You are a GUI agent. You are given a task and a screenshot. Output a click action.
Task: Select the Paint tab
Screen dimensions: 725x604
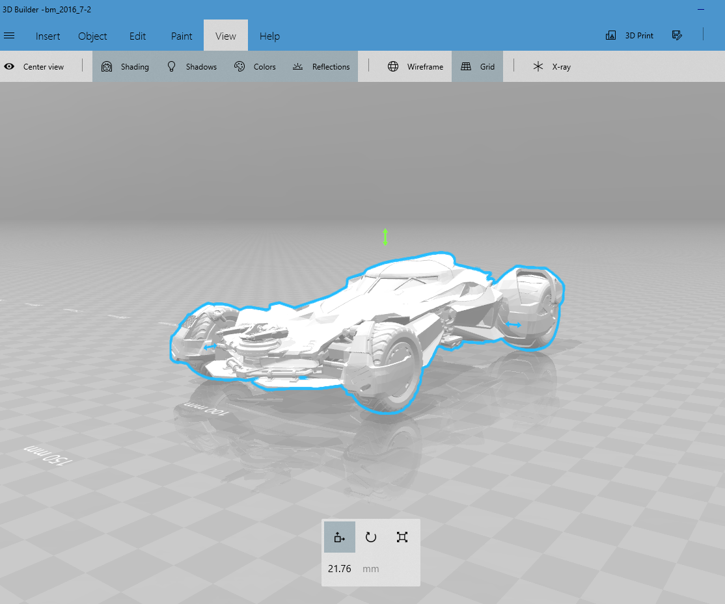181,36
